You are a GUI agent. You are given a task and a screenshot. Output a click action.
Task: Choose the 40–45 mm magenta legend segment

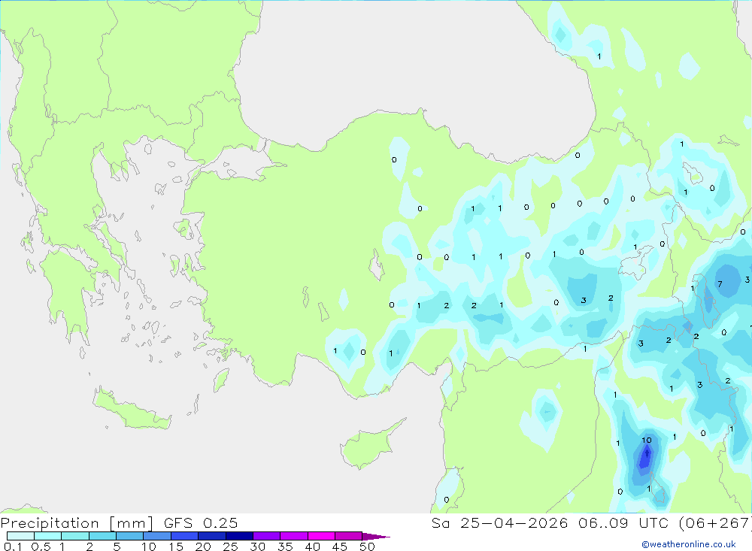321,536
